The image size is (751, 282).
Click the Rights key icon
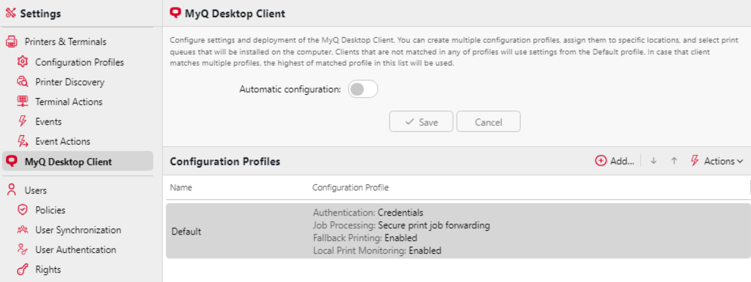[23, 269]
